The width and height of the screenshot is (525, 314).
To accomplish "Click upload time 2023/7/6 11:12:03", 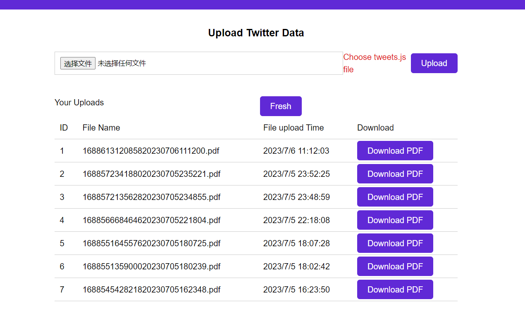I will pos(296,151).
